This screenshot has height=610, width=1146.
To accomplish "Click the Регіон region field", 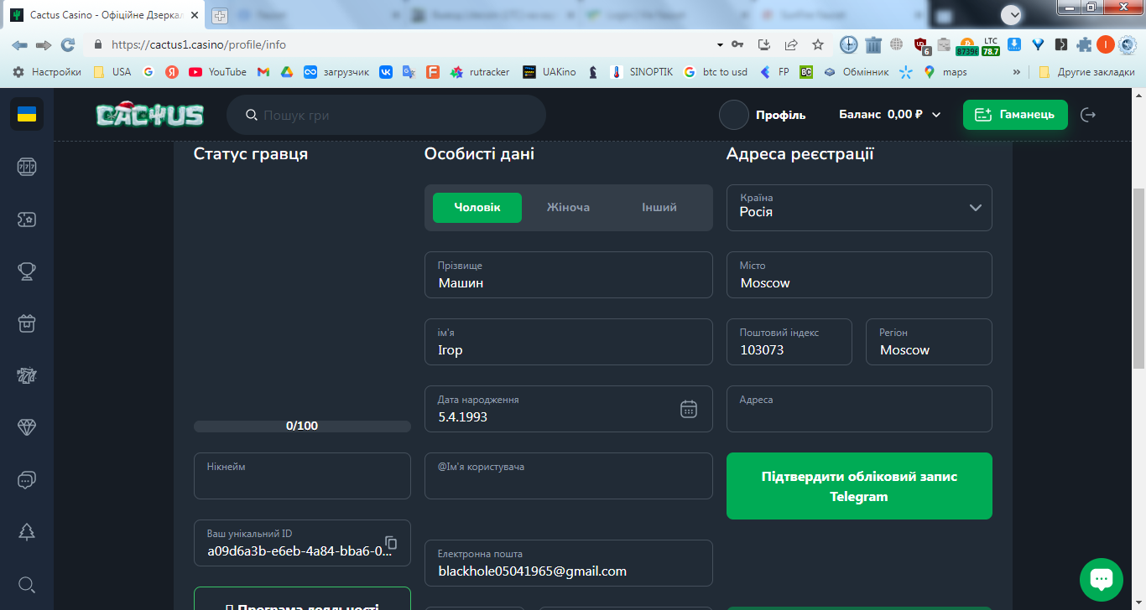I will [929, 342].
